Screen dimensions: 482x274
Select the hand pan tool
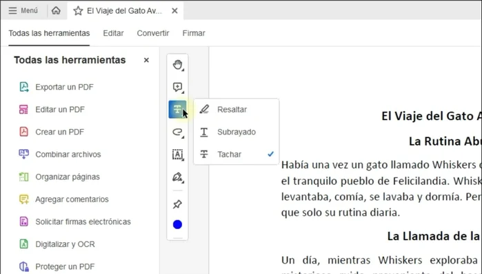click(177, 65)
